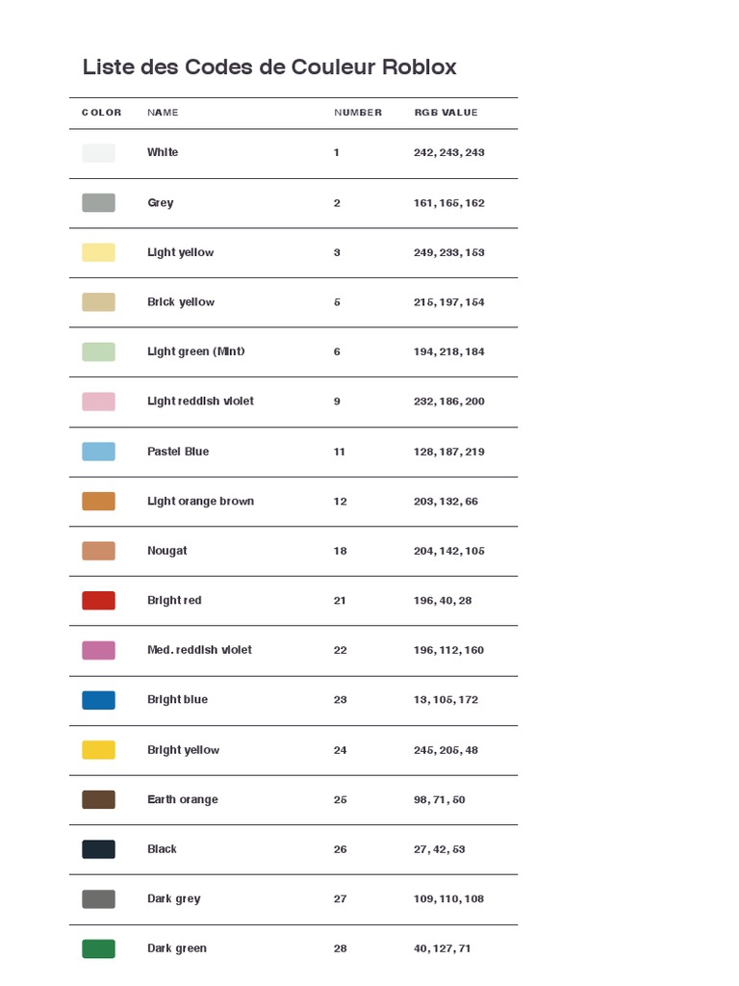Screen dimensions: 739x986
Task: Click the RGB value 27, 42, 53
Action: click(x=439, y=849)
